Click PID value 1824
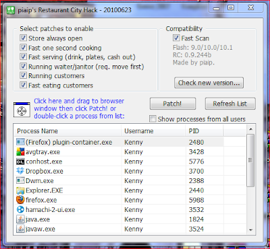Viewport: 270px width, 249px height. (196, 219)
